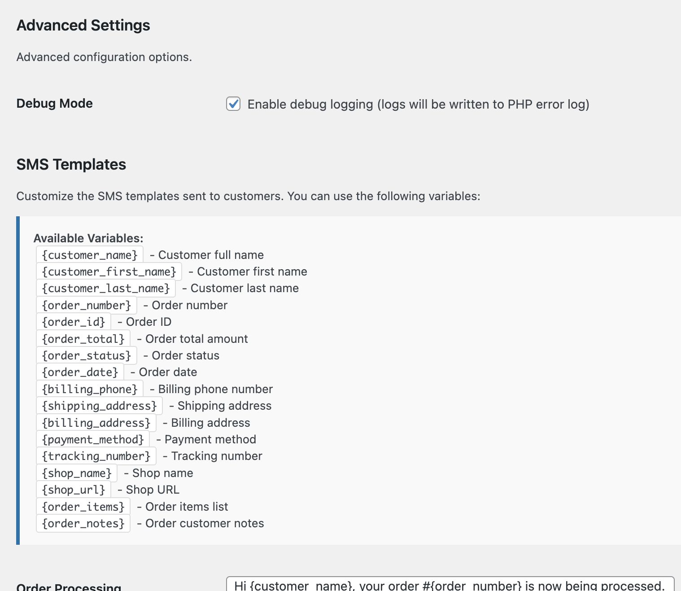Select the {order_items} variable code

click(83, 507)
